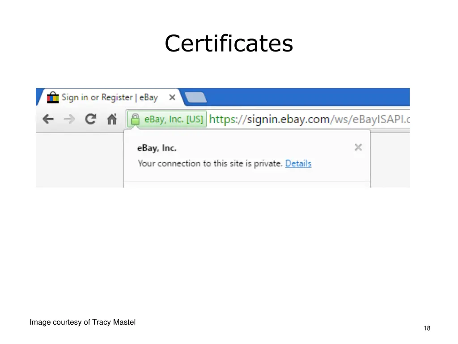This screenshot has height=344, width=458.
Task: Click the signin.ebay.com address bar URL
Action: coord(310,119)
